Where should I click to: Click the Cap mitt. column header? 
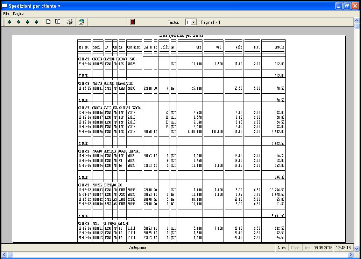point(134,47)
